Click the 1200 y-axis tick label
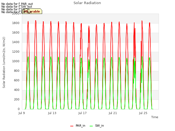Viewport: 175px width, 131px height. (16, 52)
